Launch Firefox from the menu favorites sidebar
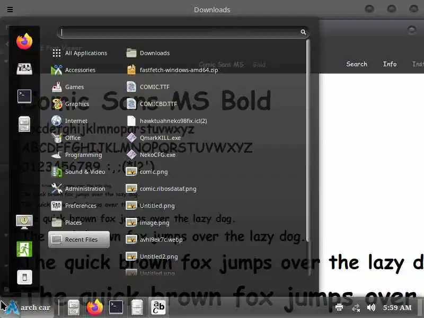Image resolution: width=424 pixels, height=318 pixels. [24, 41]
